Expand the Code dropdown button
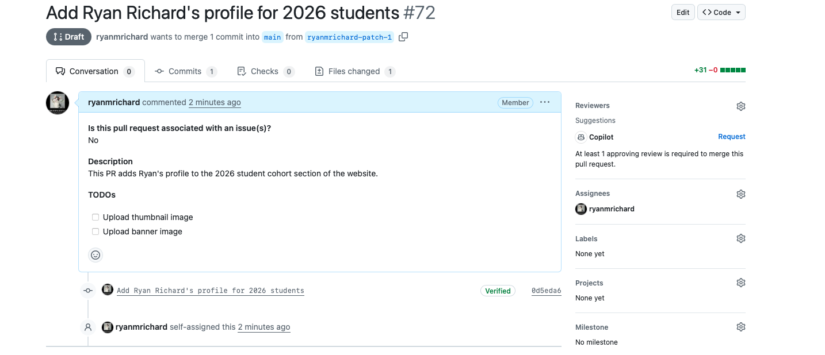The image size is (825, 355). (721, 13)
